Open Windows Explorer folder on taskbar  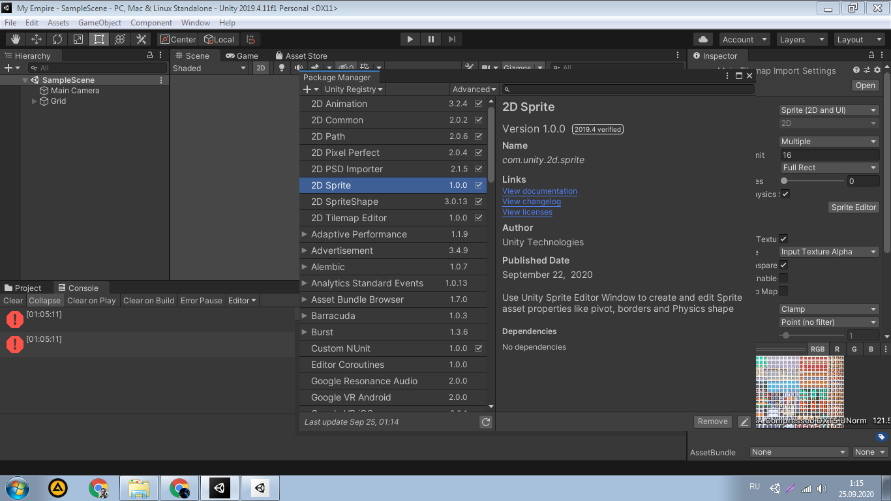tap(139, 488)
